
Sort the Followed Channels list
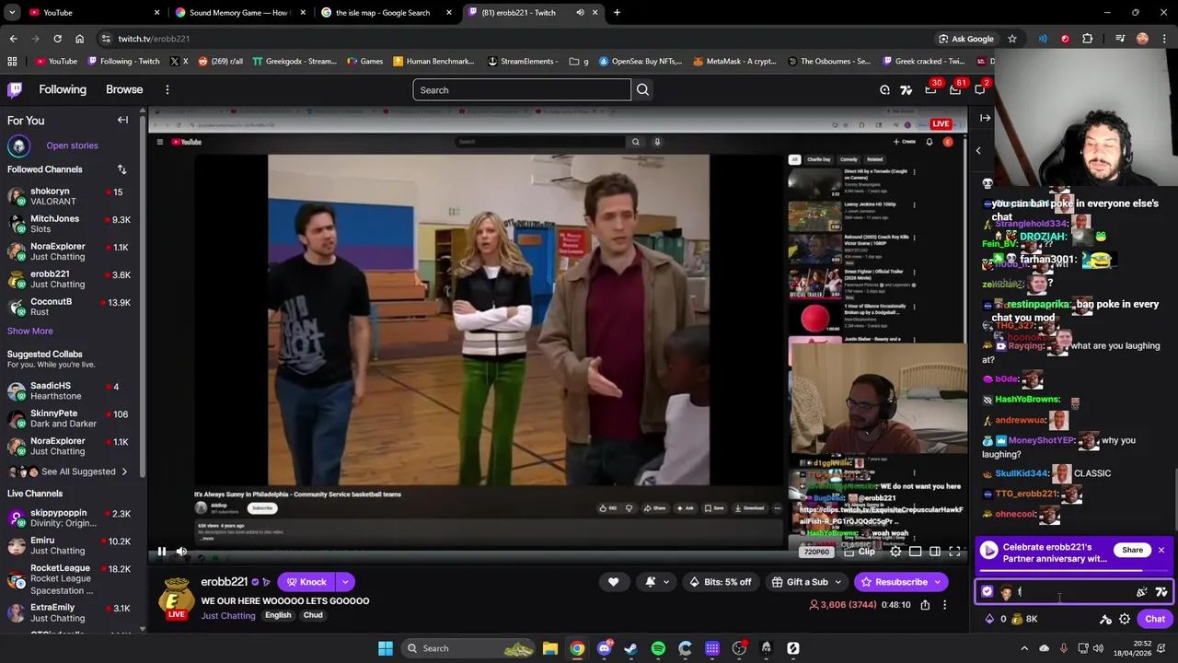pos(121,169)
